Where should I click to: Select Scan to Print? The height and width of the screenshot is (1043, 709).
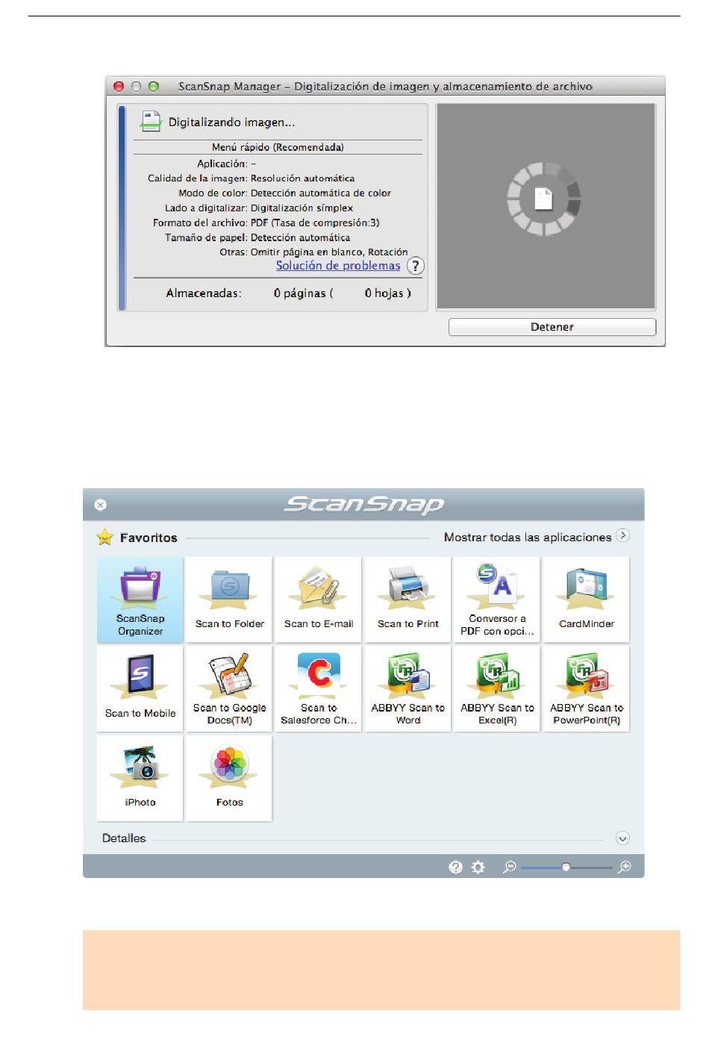(407, 600)
